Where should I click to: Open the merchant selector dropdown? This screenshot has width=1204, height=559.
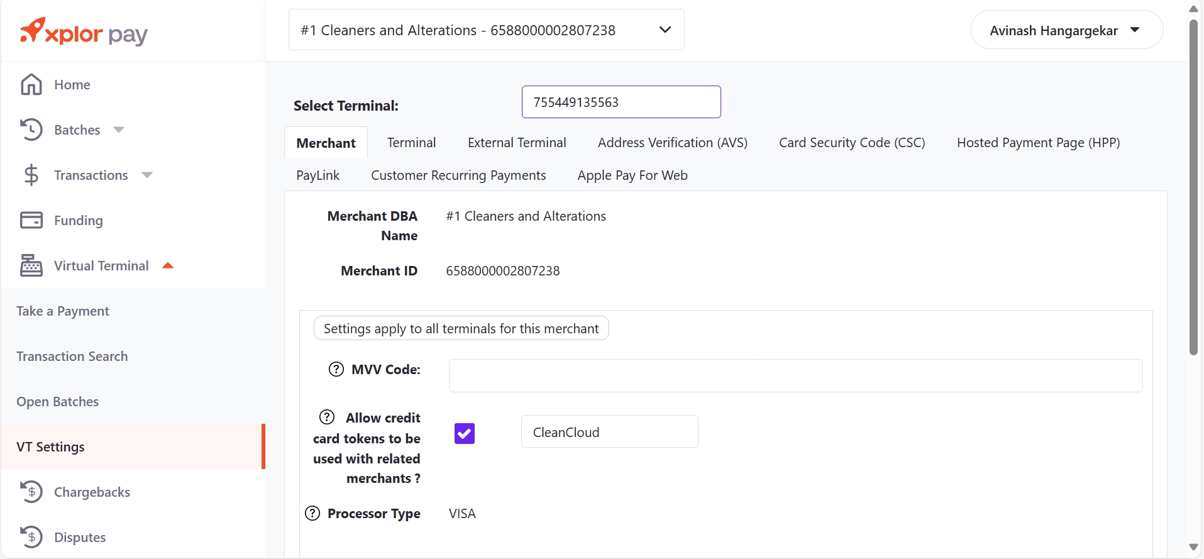pyautogui.click(x=665, y=30)
